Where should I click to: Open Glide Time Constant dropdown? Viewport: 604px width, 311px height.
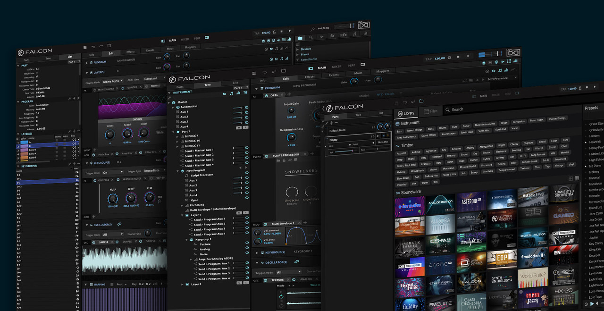153,79
